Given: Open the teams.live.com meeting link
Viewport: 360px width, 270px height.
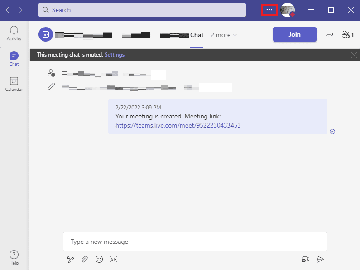Looking at the screenshot, I should point(178,125).
